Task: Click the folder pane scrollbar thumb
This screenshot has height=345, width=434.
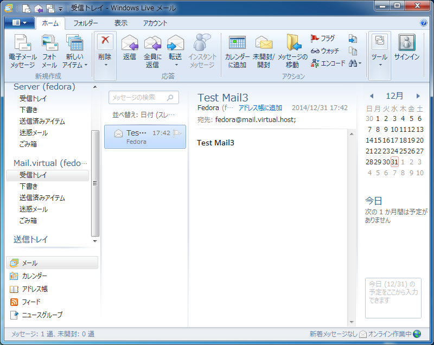Action: tap(95, 183)
